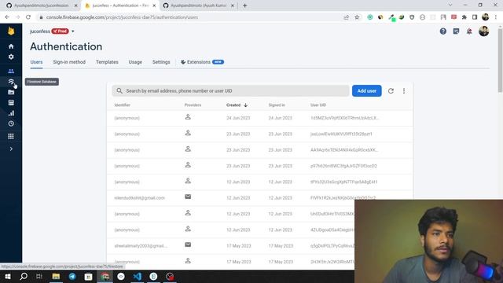
Task: Open the help question mark icon
Action: pyautogui.click(x=443, y=31)
